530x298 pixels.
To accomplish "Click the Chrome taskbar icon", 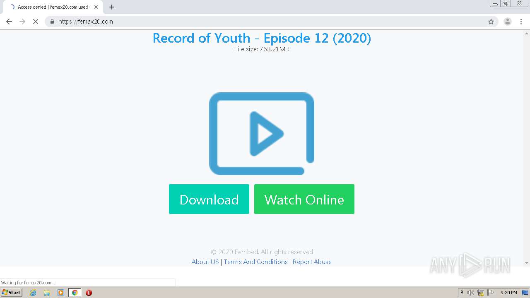I will pyautogui.click(x=75, y=293).
